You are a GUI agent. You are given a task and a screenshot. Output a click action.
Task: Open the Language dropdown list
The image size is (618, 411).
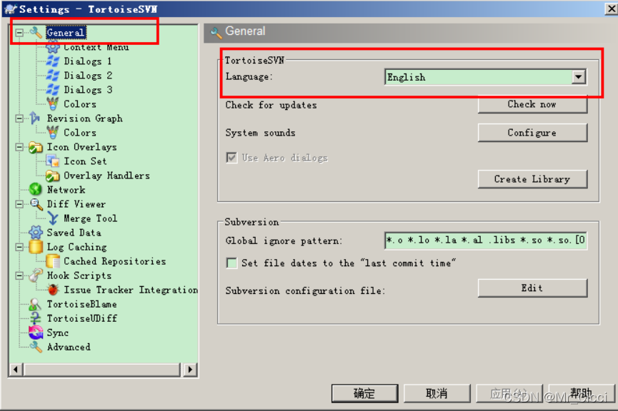[578, 77]
